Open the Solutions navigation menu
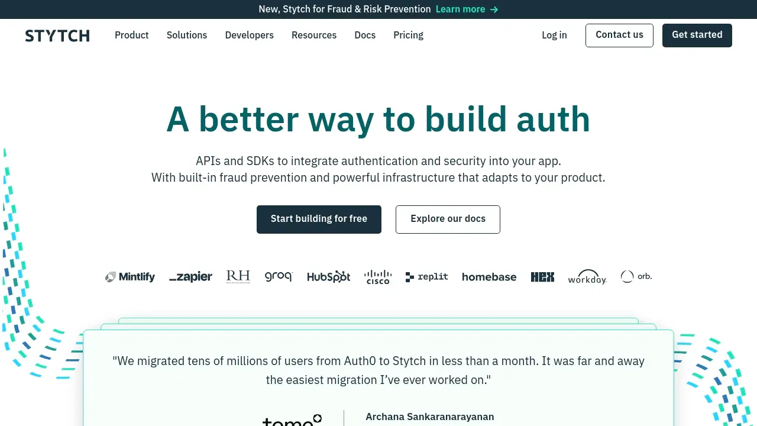 point(187,35)
